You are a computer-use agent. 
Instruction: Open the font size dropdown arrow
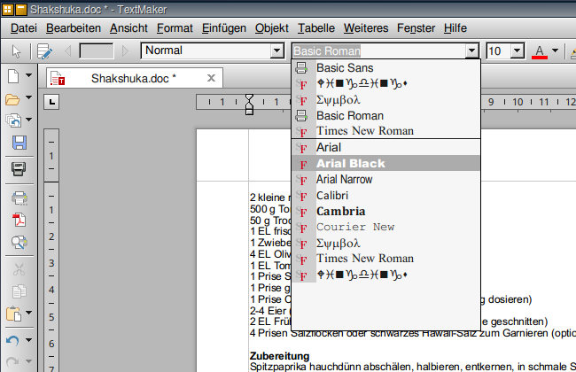coord(518,51)
